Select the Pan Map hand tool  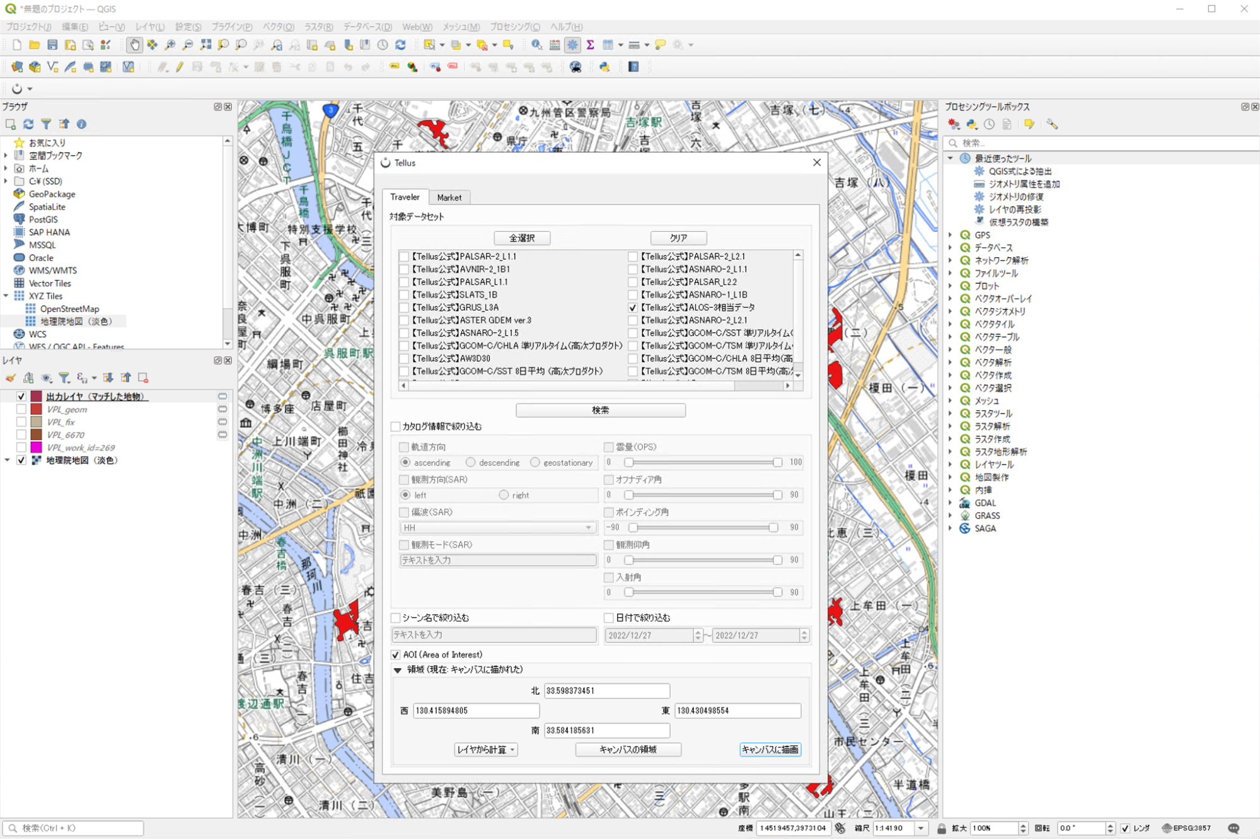(x=134, y=45)
